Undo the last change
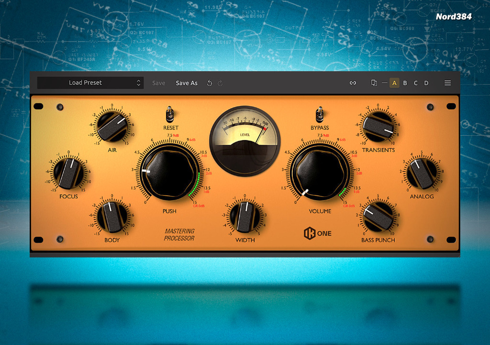Image resolution: width=490 pixels, height=345 pixels. [x=210, y=83]
